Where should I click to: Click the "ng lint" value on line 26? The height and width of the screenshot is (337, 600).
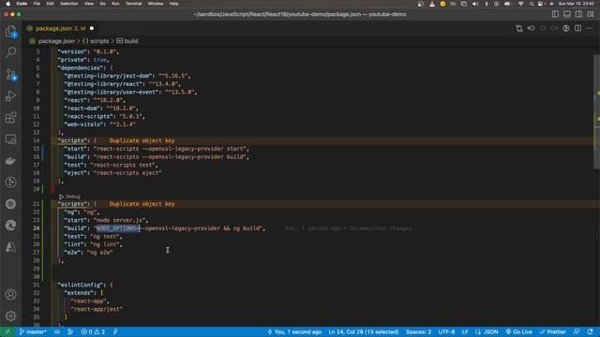pos(104,244)
